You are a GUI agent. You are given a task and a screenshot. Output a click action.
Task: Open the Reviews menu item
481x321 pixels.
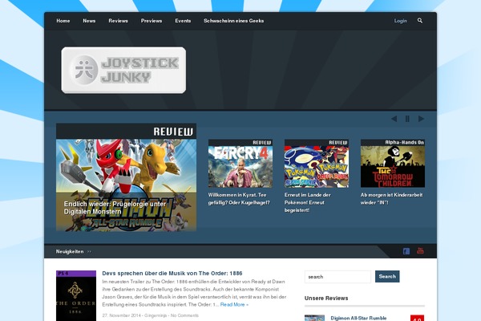click(x=118, y=21)
